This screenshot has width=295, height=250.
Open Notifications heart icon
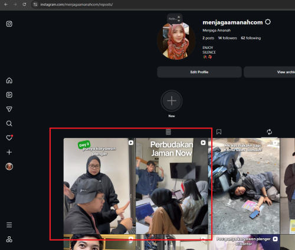click(9, 137)
